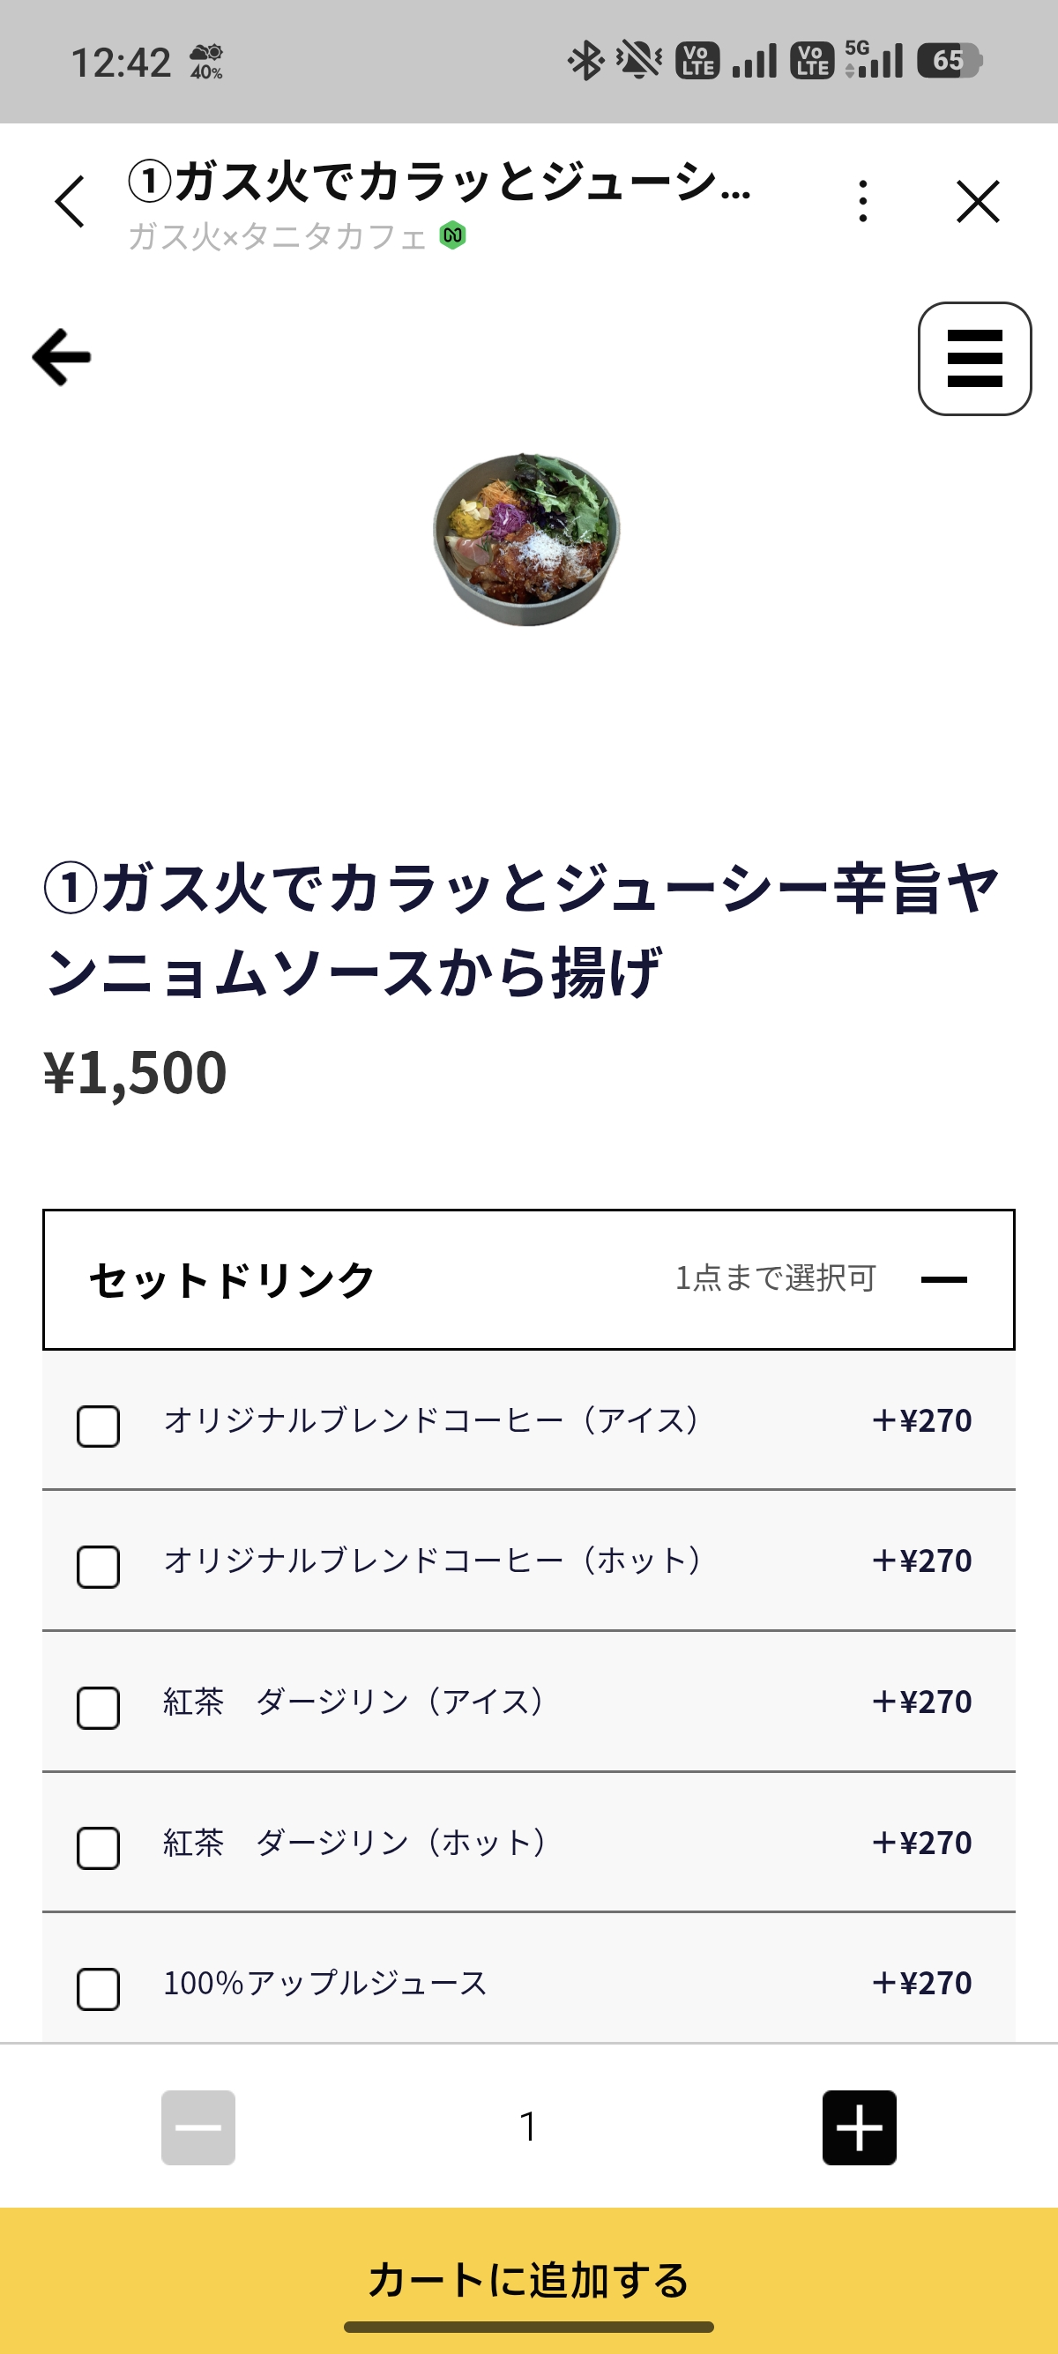Select hot Darjeeling tea checkbox
Screen dimensions: 1058x2354
coord(99,1848)
